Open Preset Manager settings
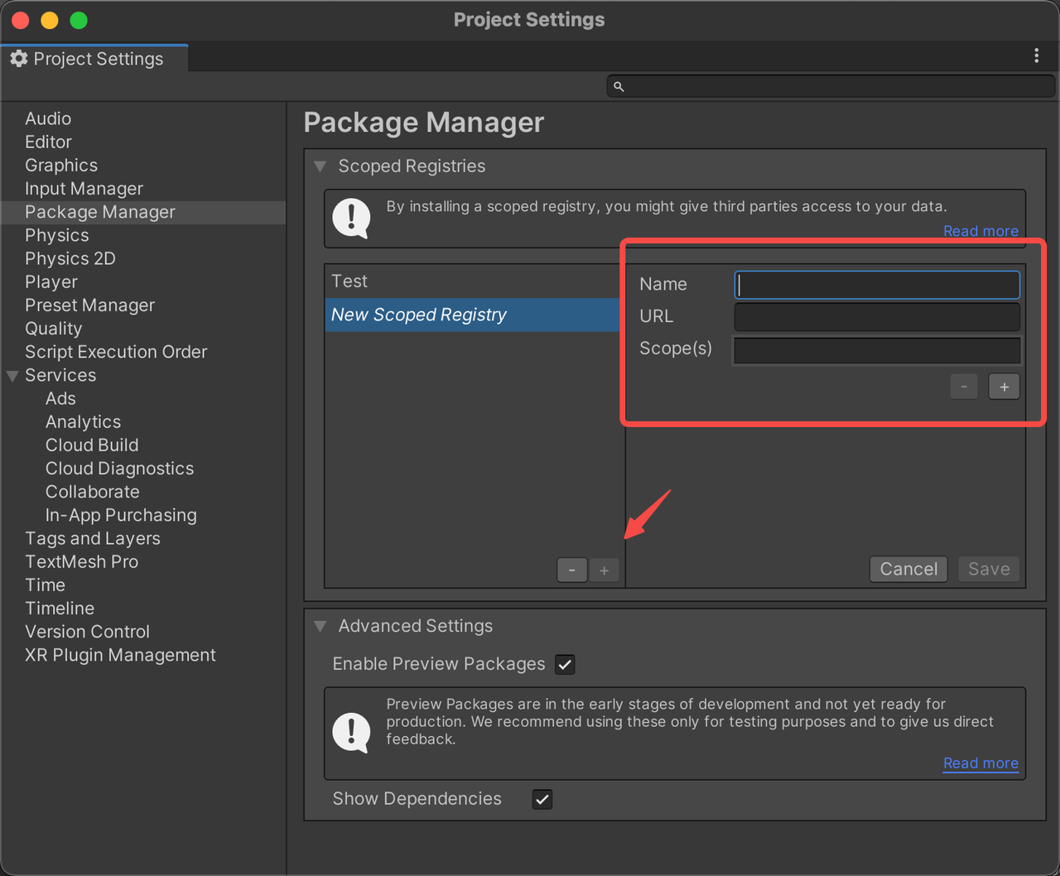This screenshot has width=1060, height=876. pyautogui.click(x=89, y=305)
